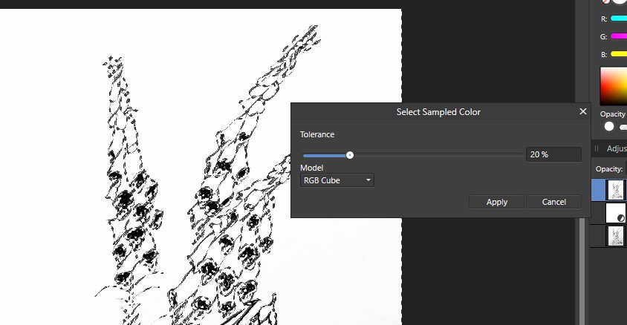Image resolution: width=627 pixels, height=325 pixels.
Task: Click the Color panel opacity slider track
Action: [623, 128]
